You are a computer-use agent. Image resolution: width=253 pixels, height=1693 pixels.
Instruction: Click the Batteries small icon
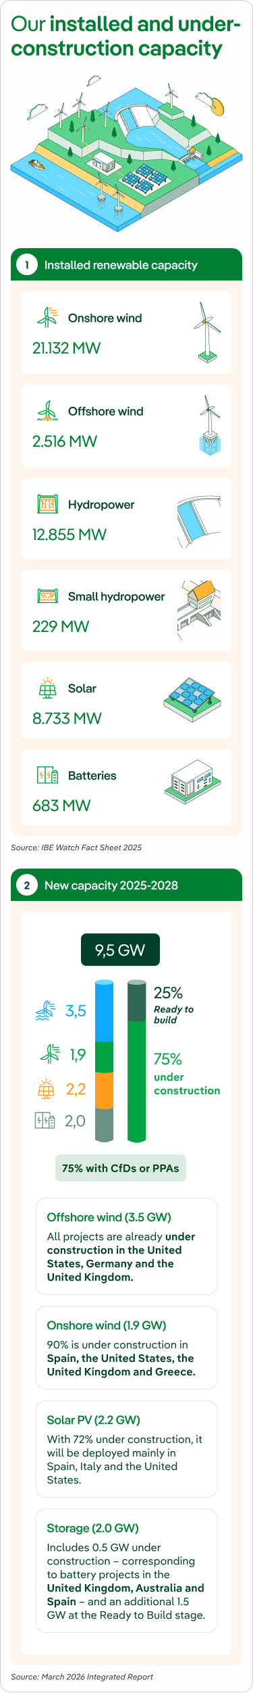47,775
